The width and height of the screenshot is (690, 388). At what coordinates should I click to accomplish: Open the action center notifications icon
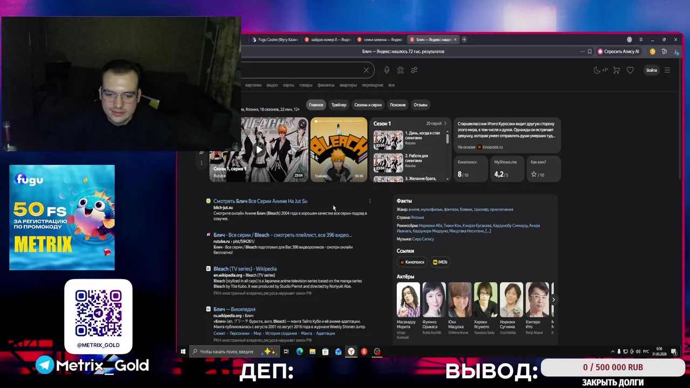pos(674,351)
